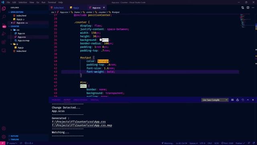Image resolution: width=257 pixels, height=145 pixels.
Task: Click Watching Sass status bar item
Action: point(167,143)
